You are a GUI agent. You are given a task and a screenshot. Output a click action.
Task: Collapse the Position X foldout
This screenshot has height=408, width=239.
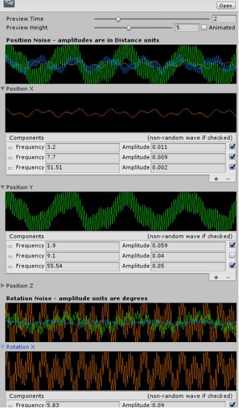pos(3,89)
